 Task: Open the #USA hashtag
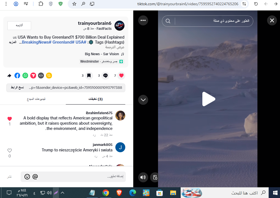[x=81, y=42]
